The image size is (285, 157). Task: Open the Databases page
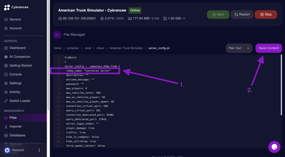(x=17, y=135)
